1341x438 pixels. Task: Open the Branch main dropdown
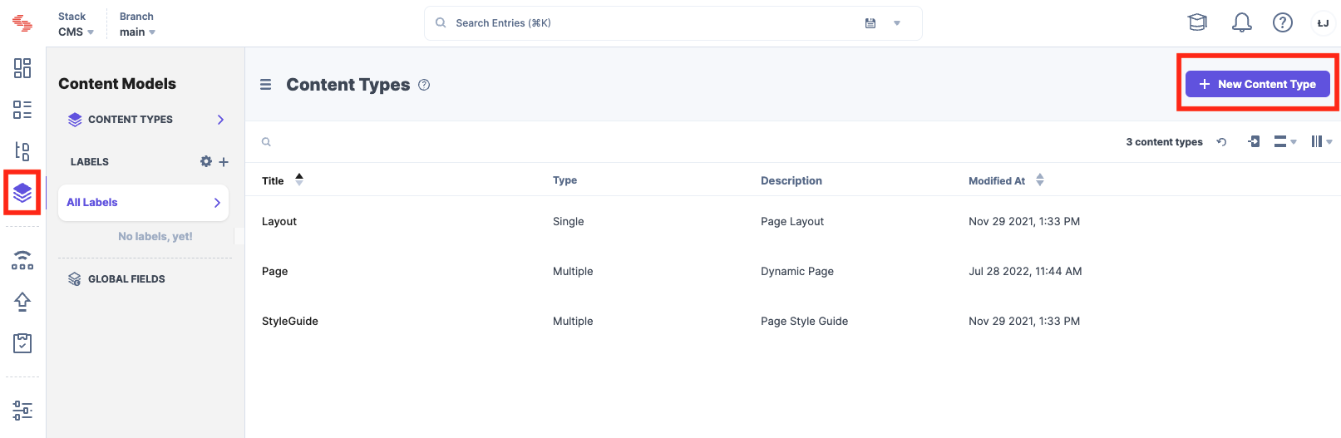coord(137,32)
